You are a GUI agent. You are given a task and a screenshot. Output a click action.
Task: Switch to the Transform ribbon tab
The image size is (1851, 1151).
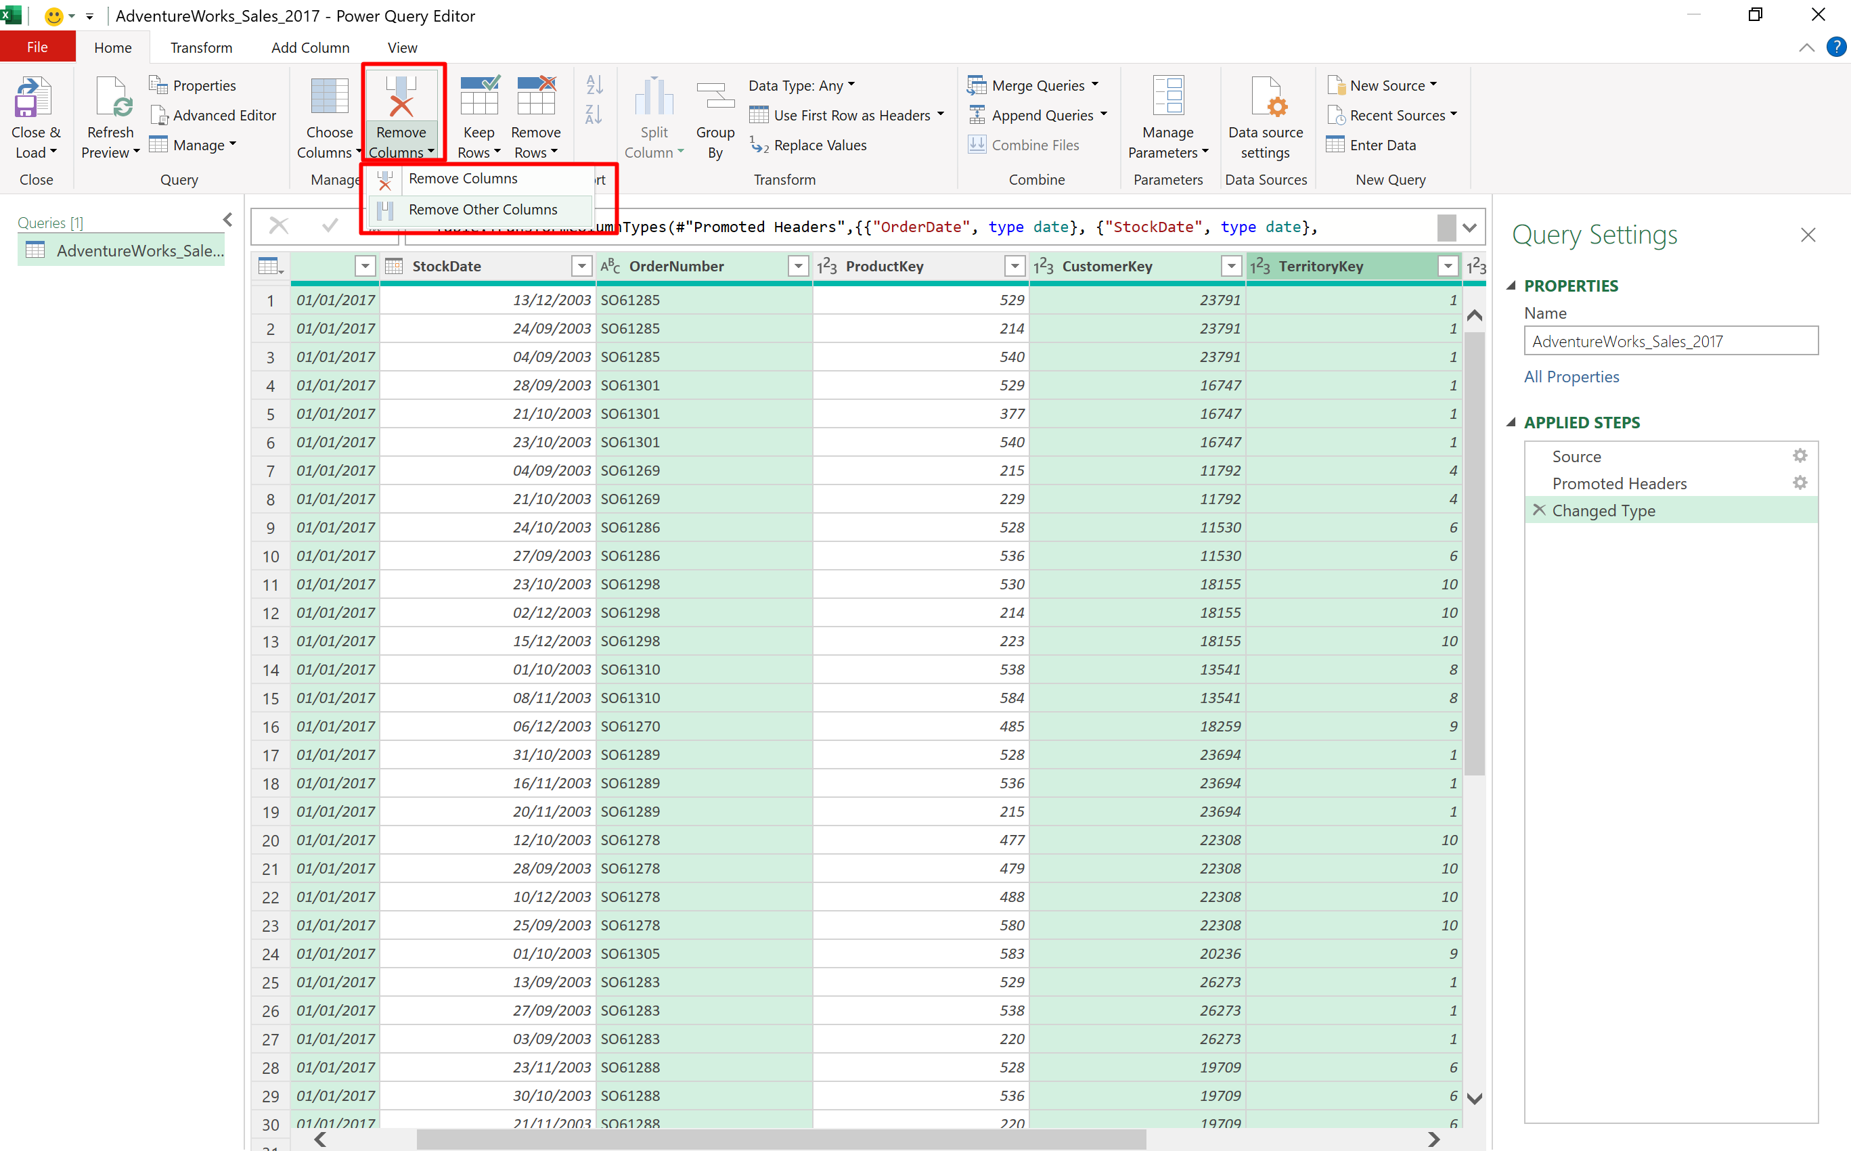coord(201,47)
